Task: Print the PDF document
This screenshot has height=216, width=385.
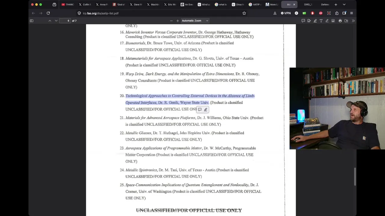Action: click(340, 21)
